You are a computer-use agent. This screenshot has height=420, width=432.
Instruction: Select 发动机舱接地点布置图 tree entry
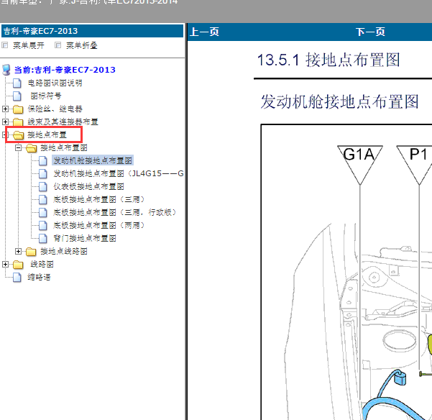tap(93, 160)
